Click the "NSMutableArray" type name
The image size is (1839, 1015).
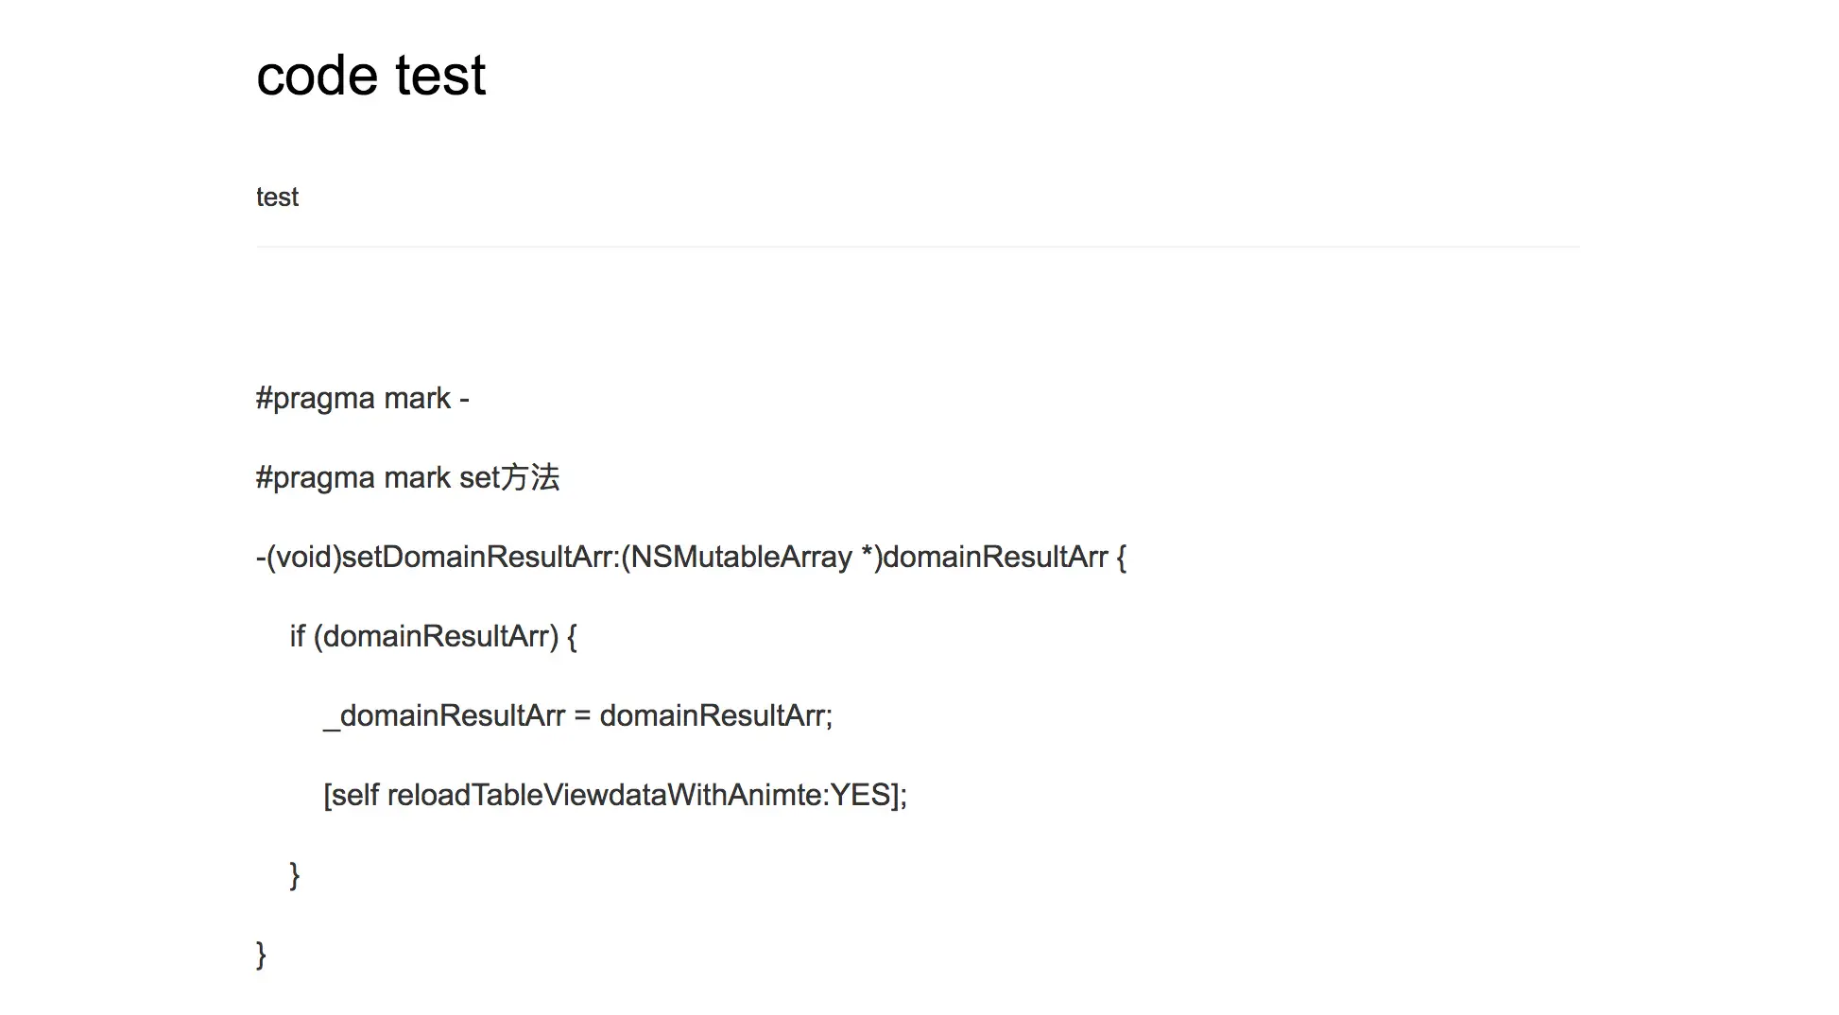(742, 558)
